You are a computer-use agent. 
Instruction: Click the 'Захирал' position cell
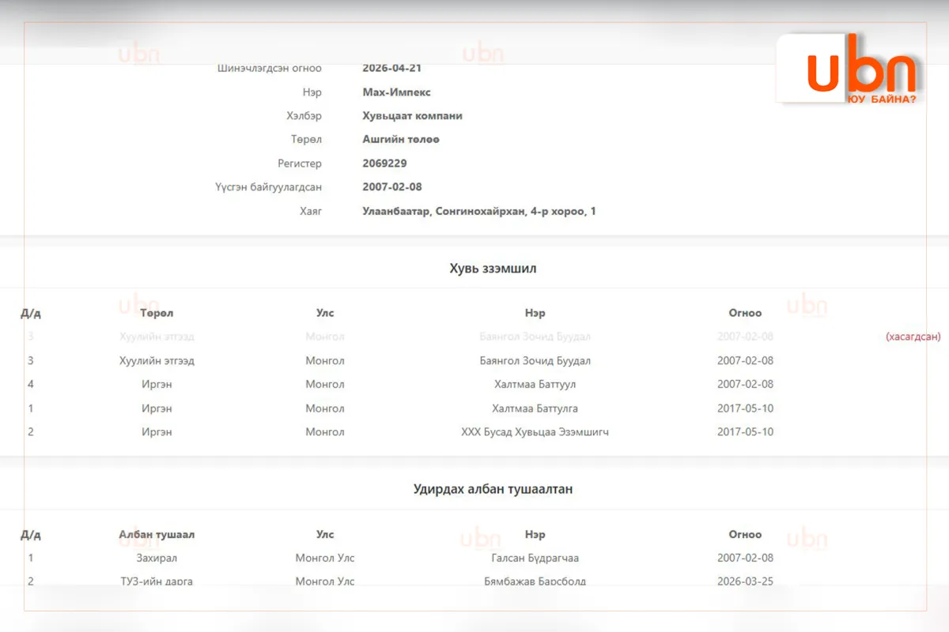(157, 559)
